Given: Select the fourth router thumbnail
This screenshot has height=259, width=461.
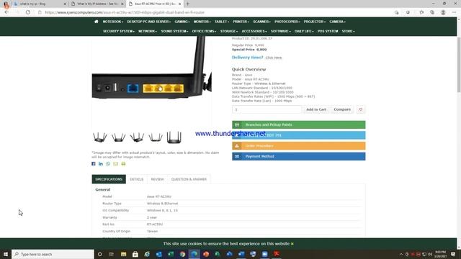Looking at the screenshot, I should click(156, 137).
